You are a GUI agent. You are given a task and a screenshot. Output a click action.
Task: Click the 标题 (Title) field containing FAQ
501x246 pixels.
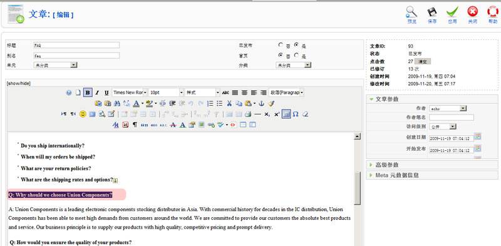point(76,45)
